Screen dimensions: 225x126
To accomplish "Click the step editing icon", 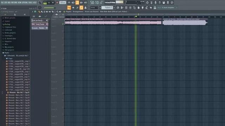I will click(77, 8).
